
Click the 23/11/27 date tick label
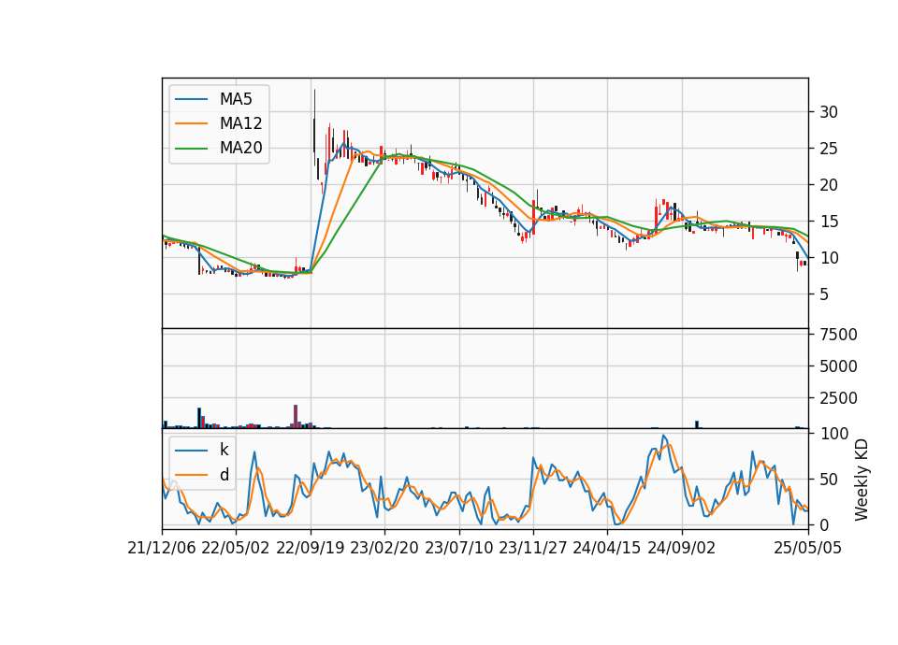(533, 548)
